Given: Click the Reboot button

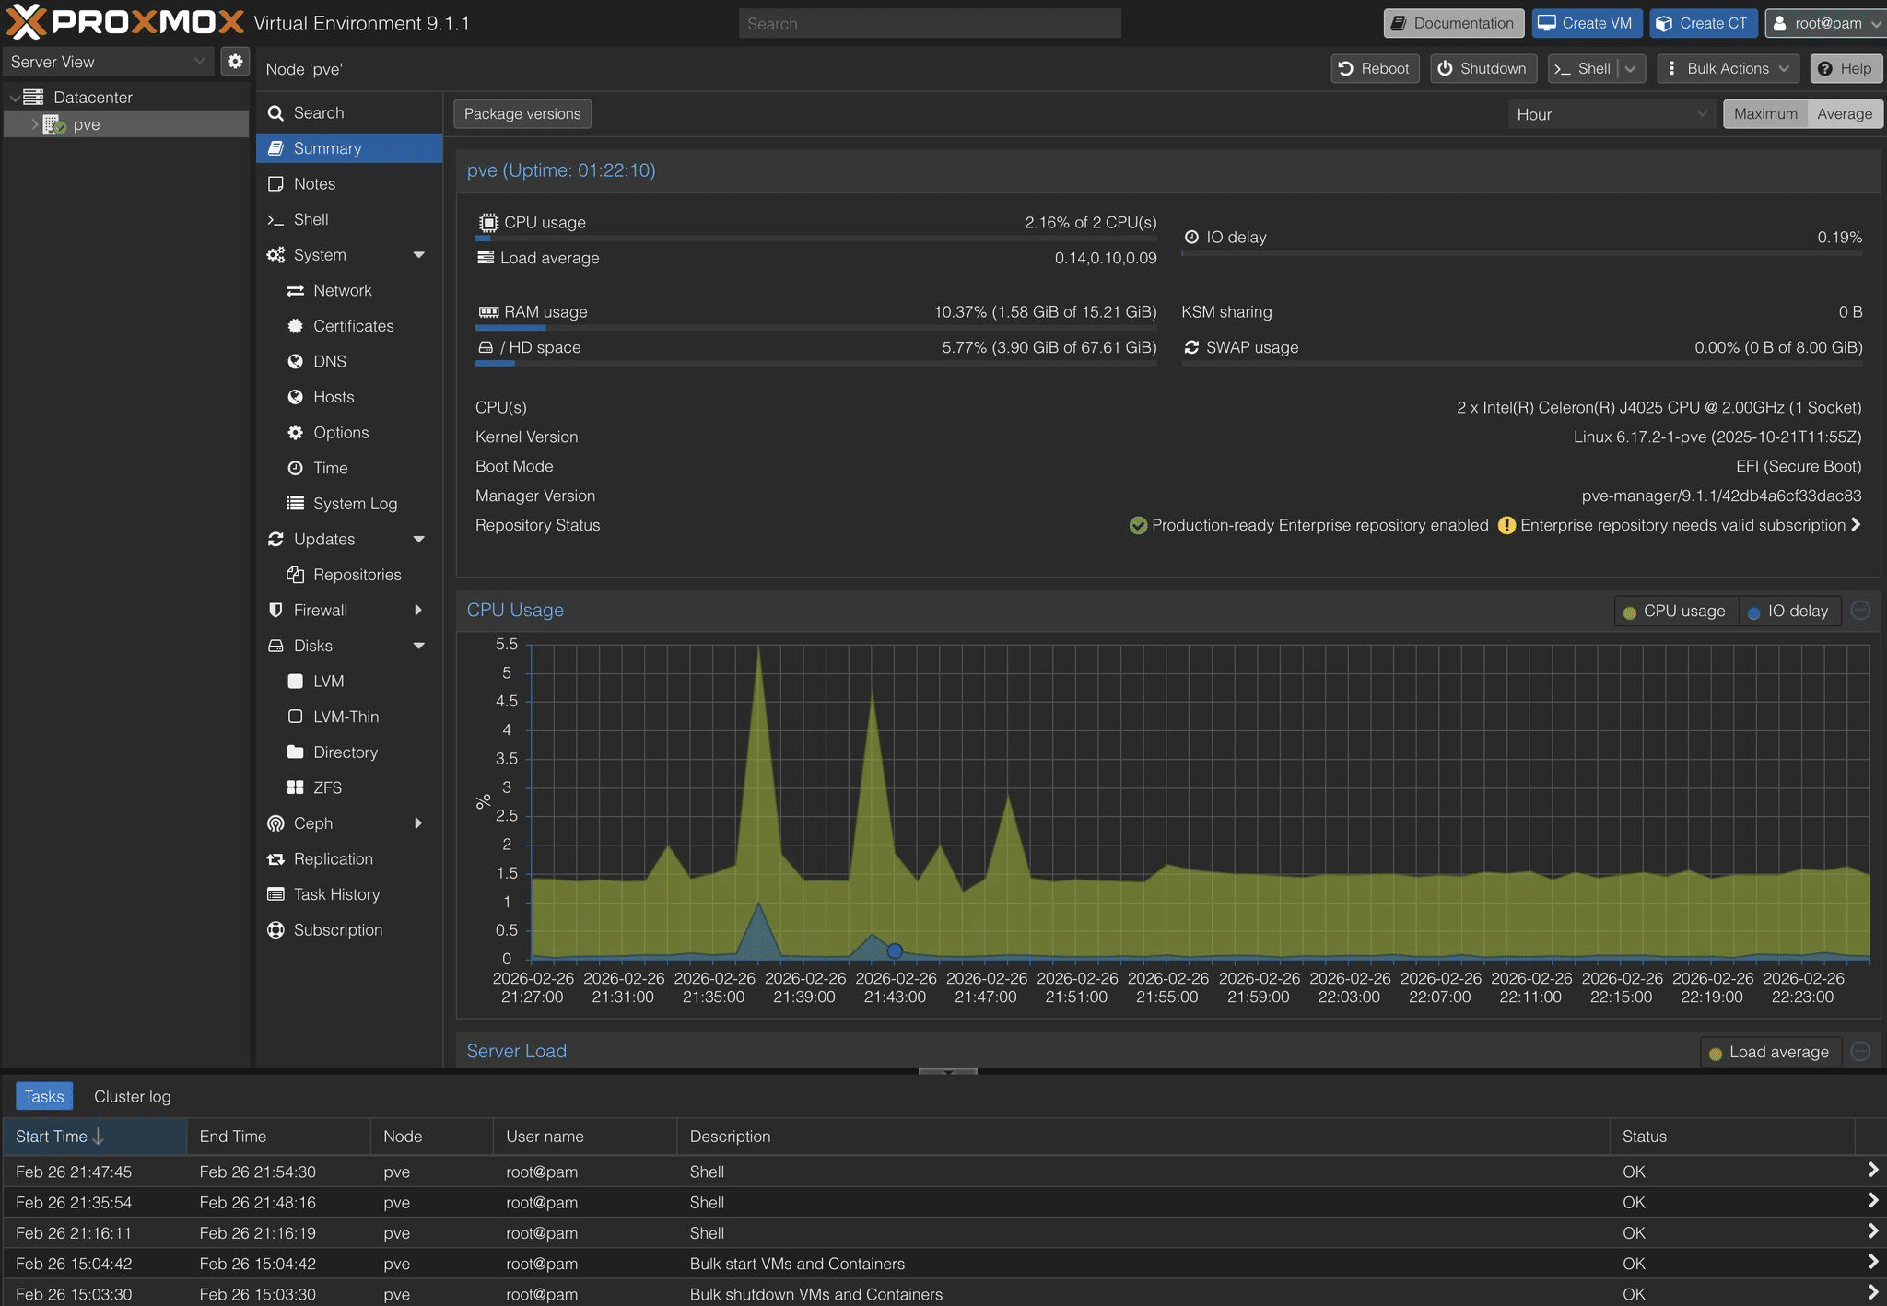Looking at the screenshot, I should tap(1375, 68).
